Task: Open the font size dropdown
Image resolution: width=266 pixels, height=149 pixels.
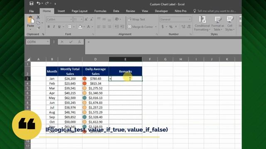Action: (x=81, y=19)
